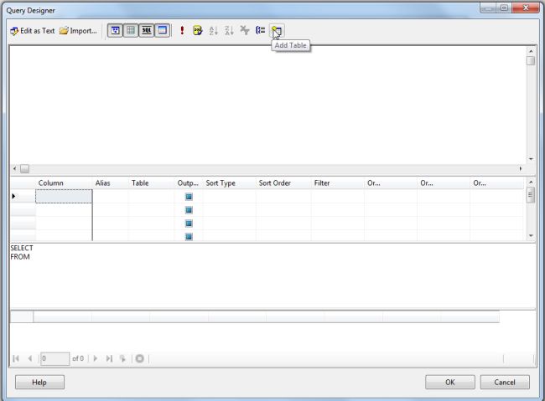Click the Remove Filter icon
The image size is (545, 401).
click(245, 30)
